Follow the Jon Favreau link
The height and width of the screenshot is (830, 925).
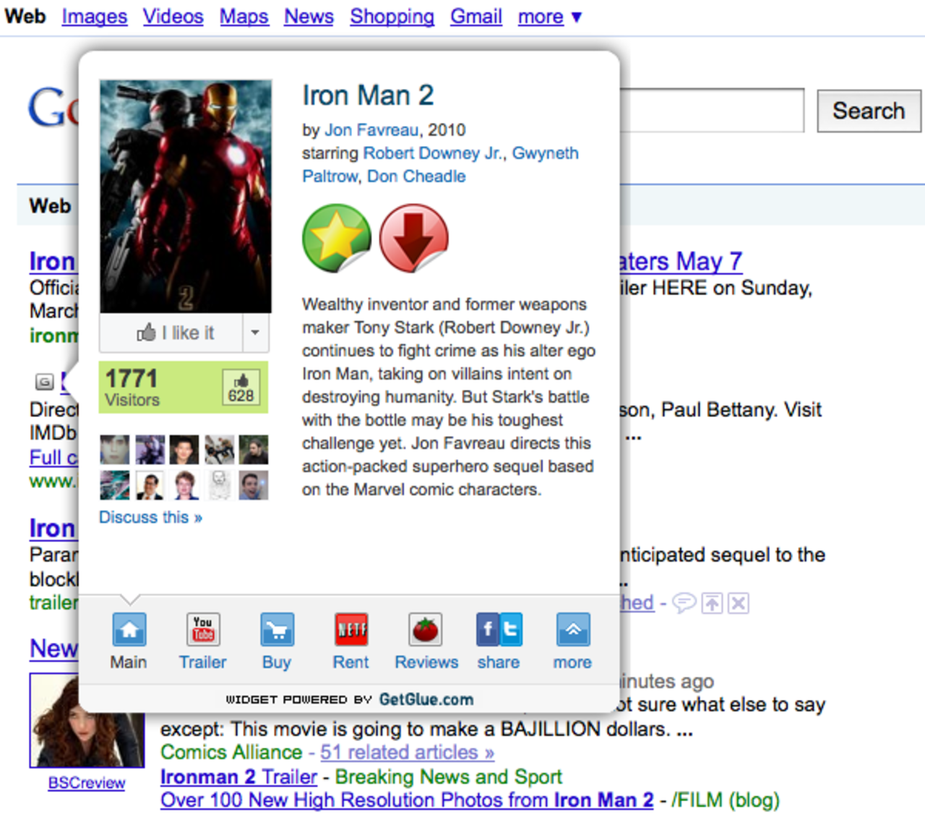(371, 130)
